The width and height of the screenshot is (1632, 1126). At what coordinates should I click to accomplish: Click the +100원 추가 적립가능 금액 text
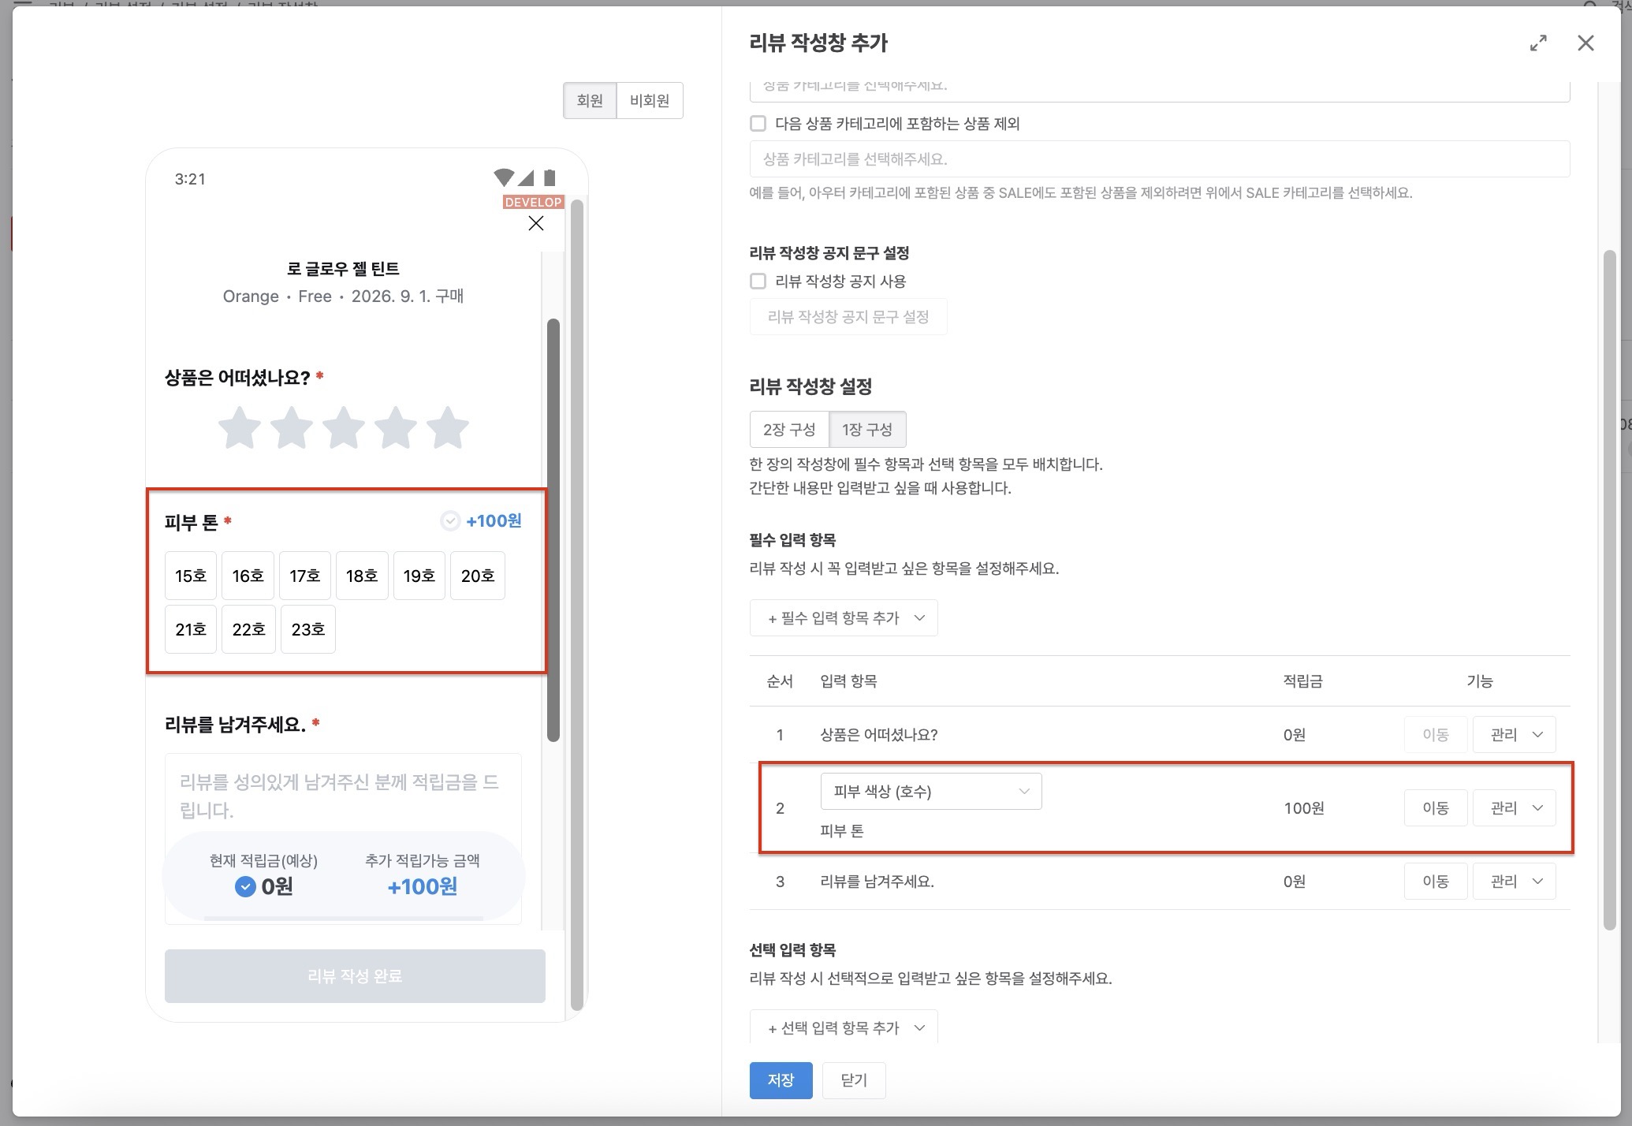[x=423, y=887]
